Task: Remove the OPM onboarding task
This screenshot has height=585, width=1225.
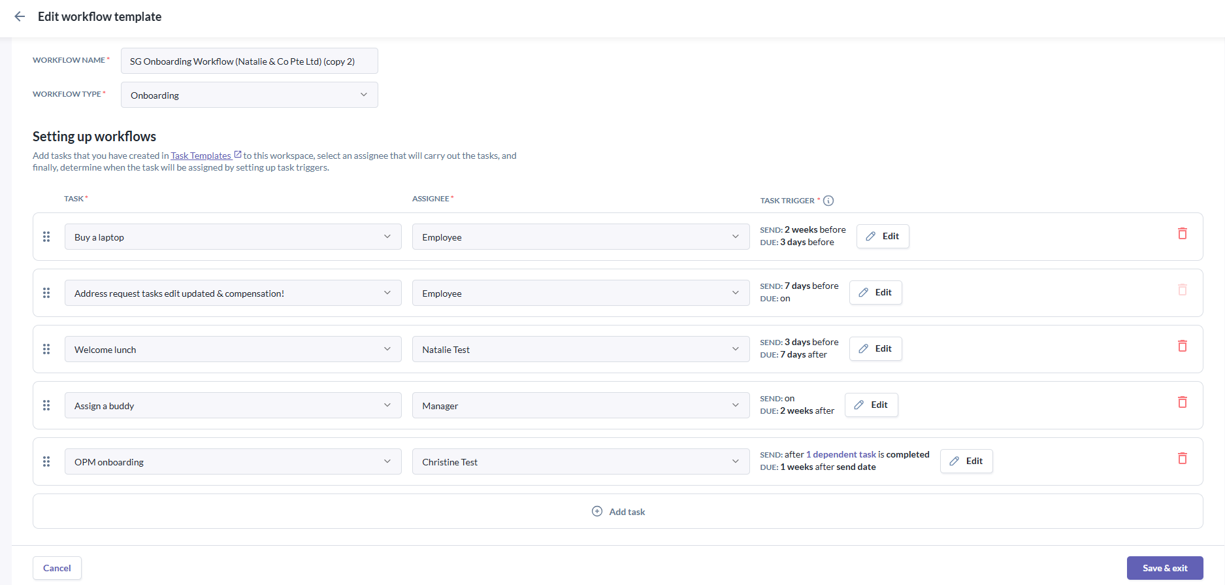Action: tap(1182, 458)
